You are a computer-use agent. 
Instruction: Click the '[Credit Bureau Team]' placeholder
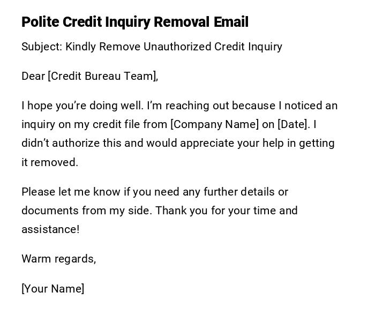click(103, 76)
